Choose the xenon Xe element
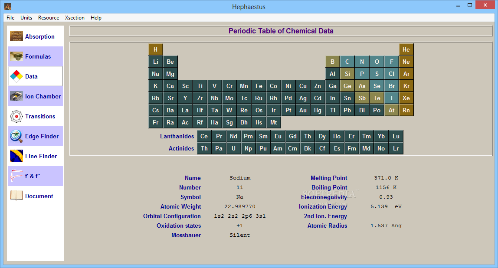498x268 pixels. point(406,98)
